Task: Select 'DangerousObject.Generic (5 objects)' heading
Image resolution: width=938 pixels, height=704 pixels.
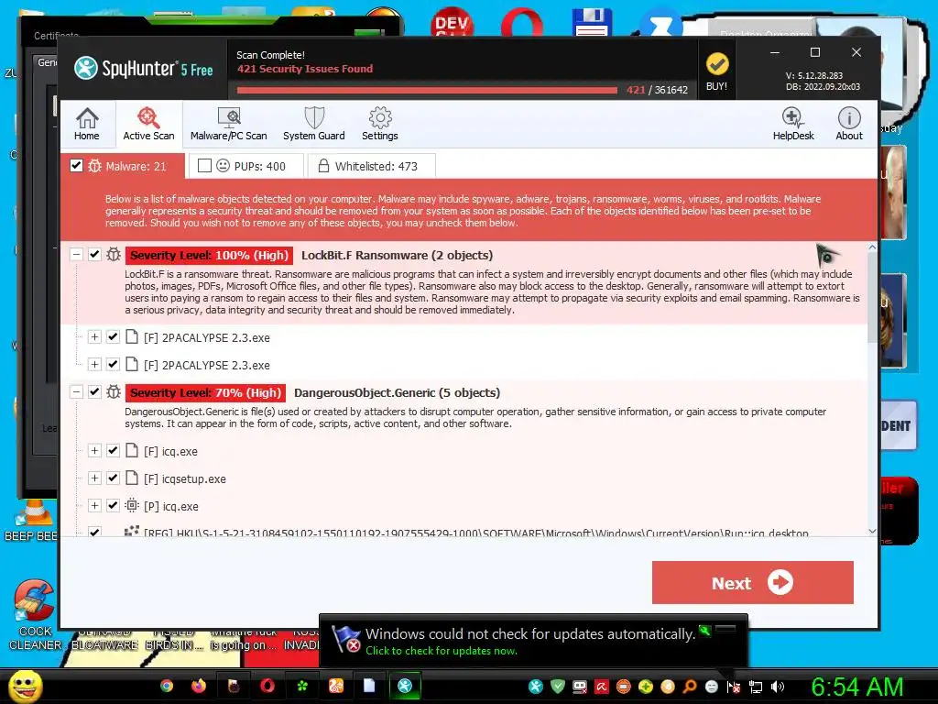Action: click(x=398, y=392)
